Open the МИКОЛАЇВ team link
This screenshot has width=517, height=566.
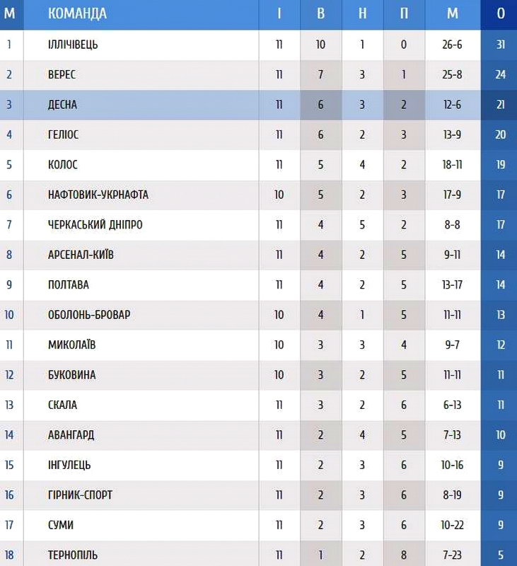click(x=72, y=345)
